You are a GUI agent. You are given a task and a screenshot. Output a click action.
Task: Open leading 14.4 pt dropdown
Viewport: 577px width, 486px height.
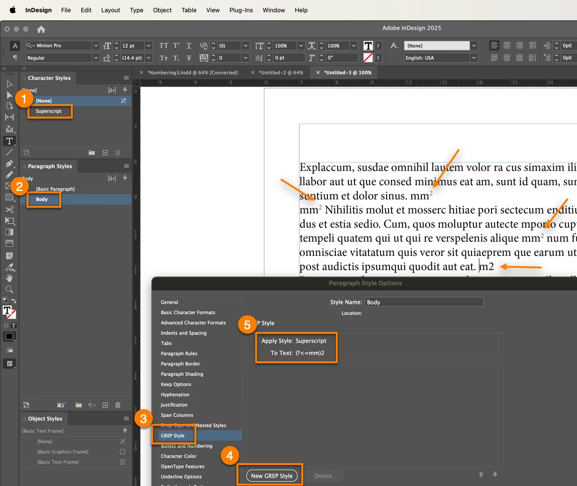pyautogui.click(x=148, y=58)
